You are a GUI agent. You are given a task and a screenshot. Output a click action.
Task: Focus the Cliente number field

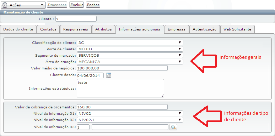tap(76, 19)
